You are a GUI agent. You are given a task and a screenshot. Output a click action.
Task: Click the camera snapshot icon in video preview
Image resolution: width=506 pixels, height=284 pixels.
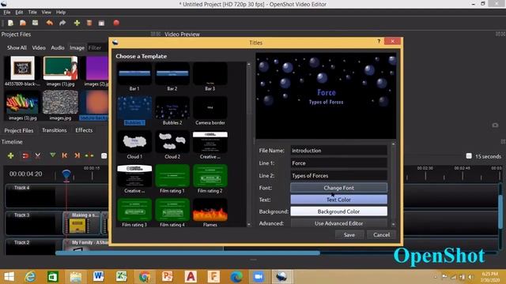click(495, 125)
